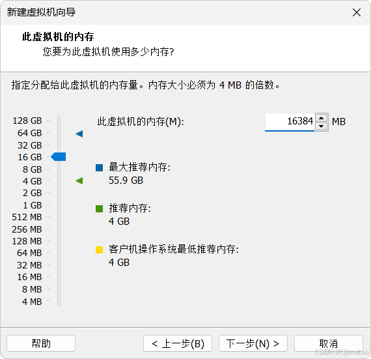371x359 pixels.
Task: Increase memory with spinner up arrow
Action: click(x=321, y=118)
